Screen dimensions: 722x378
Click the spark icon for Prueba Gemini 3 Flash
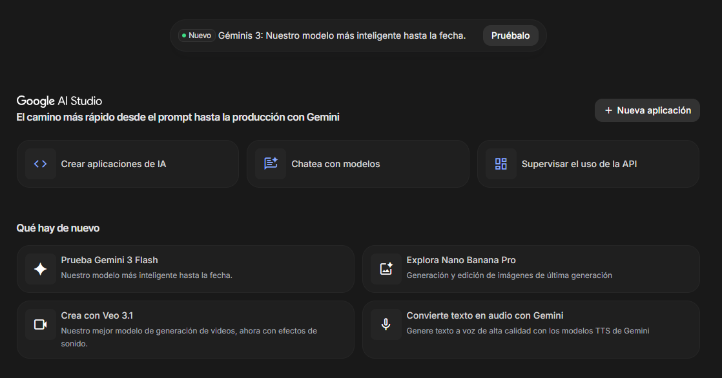coord(40,269)
